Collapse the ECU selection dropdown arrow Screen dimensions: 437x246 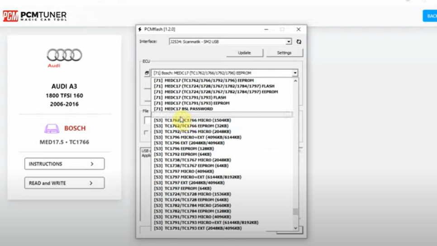(x=295, y=73)
